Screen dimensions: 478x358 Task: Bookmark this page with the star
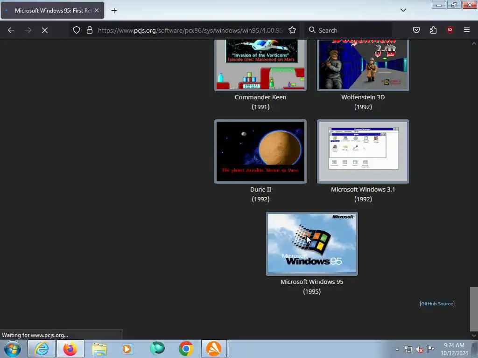coord(292,30)
